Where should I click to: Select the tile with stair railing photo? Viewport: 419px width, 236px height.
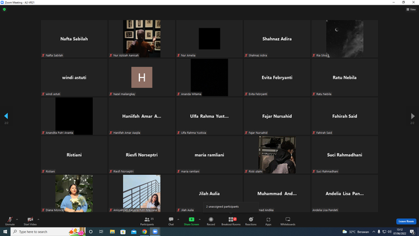point(141,193)
